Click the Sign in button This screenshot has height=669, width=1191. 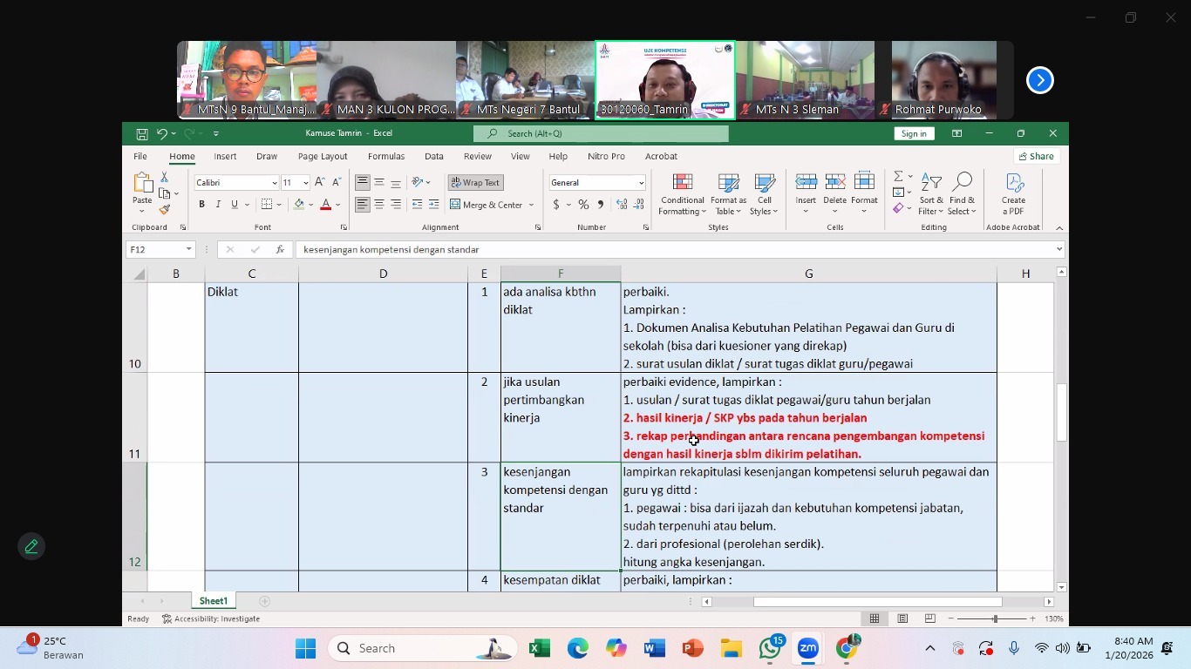pyautogui.click(x=914, y=133)
